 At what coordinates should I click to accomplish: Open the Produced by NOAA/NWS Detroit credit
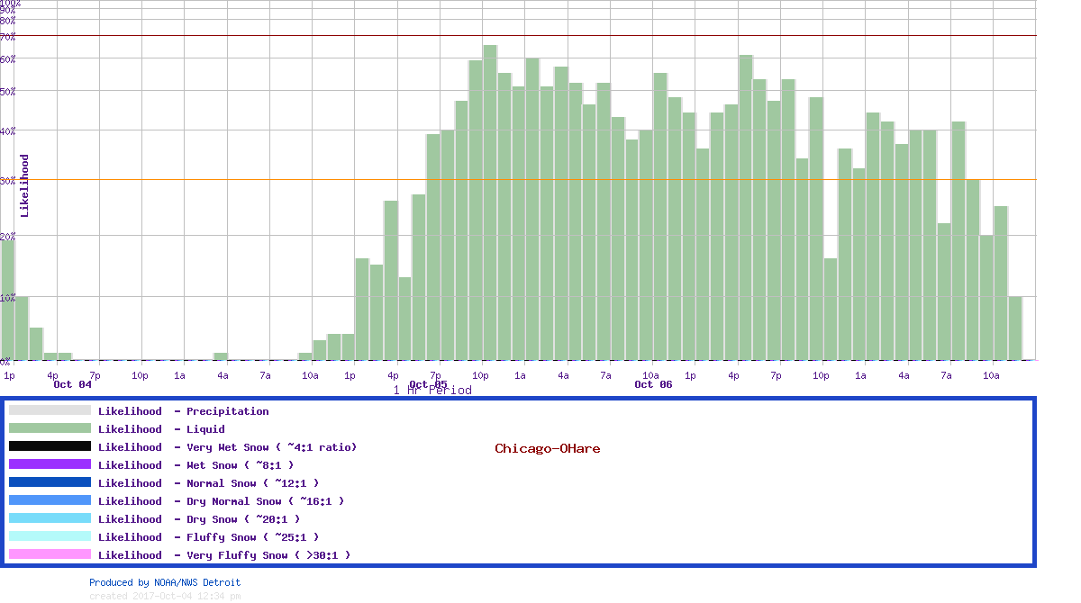[165, 582]
